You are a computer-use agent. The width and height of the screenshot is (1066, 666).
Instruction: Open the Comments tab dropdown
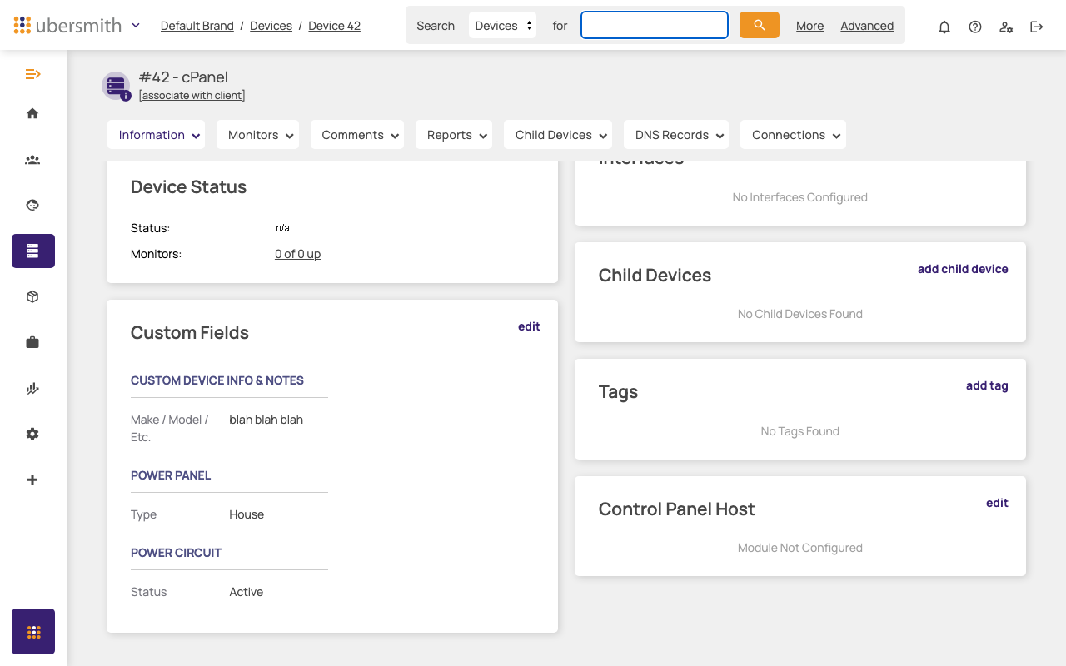coord(357,135)
